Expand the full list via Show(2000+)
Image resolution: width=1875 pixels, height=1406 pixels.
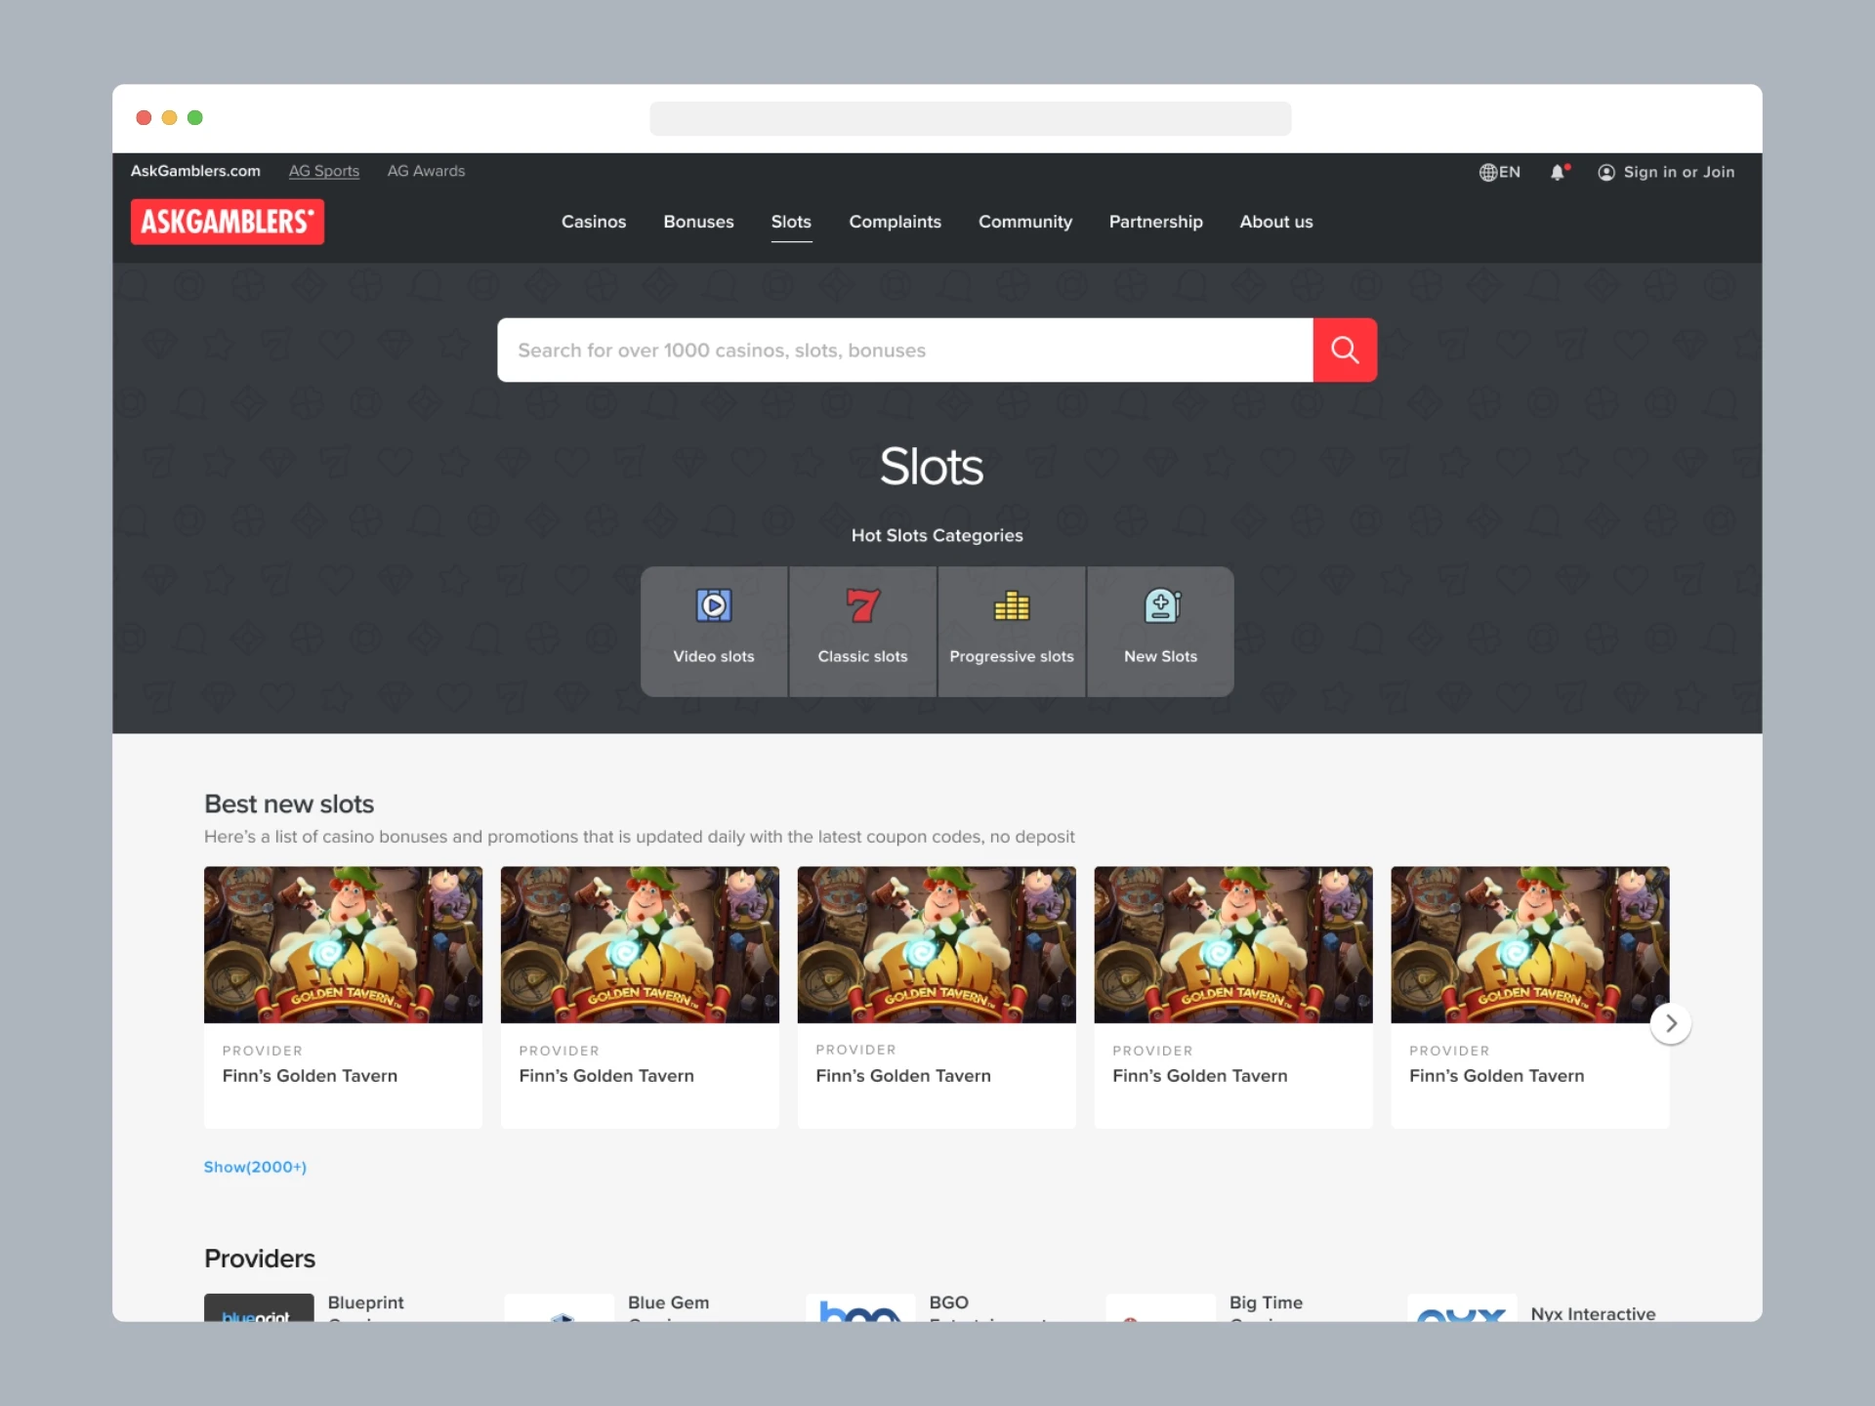[x=255, y=1167]
